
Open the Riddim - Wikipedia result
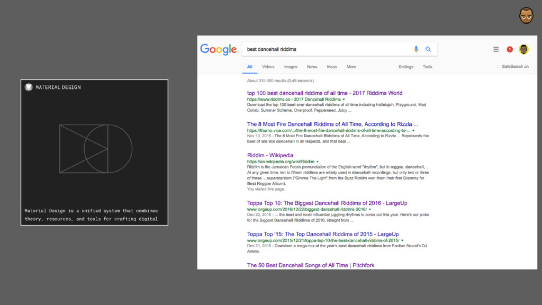270,155
